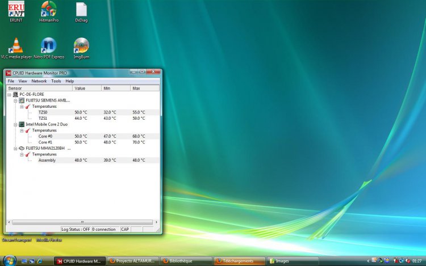Click thermometer icon under FUJITSU MHW2120BH
The height and width of the screenshot is (266, 426).
pos(28,154)
